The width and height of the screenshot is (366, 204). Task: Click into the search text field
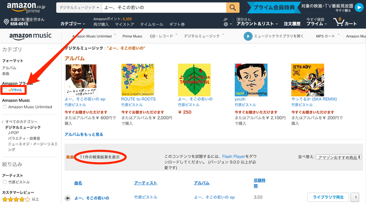point(164,8)
